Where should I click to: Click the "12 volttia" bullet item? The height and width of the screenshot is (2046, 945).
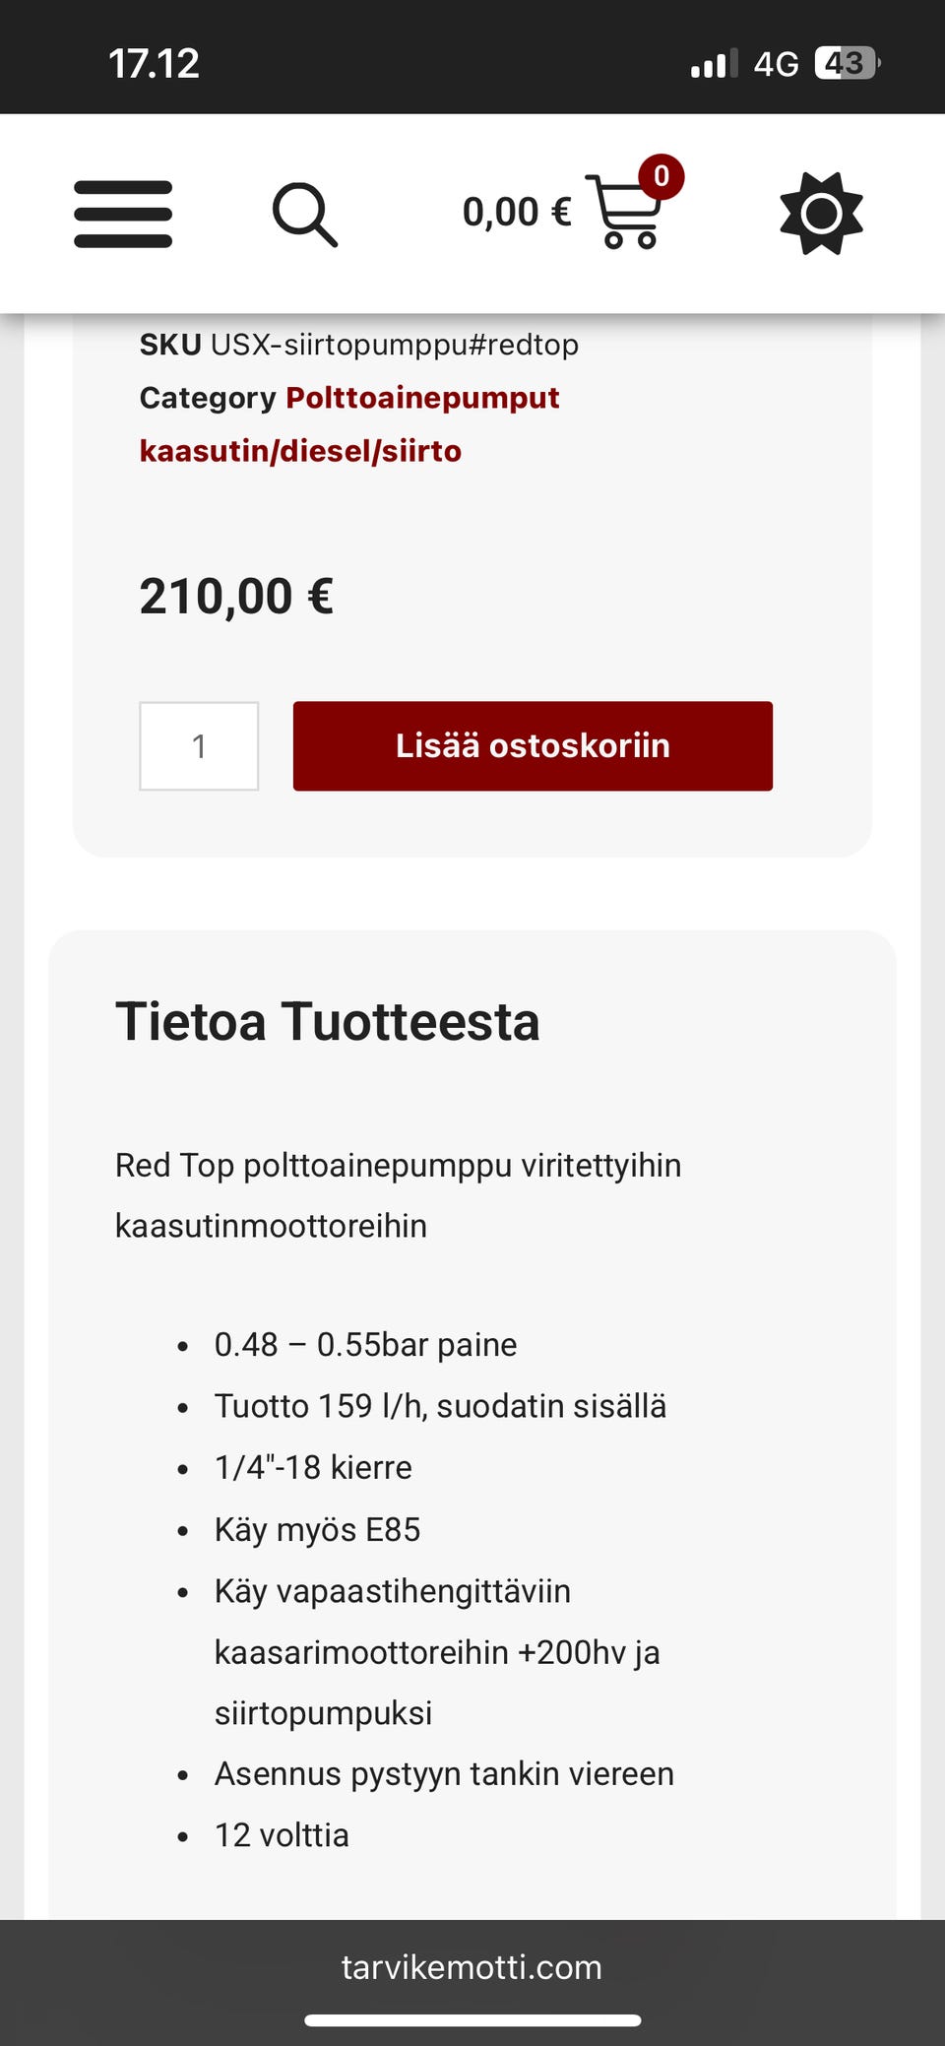(x=282, y=1835)
